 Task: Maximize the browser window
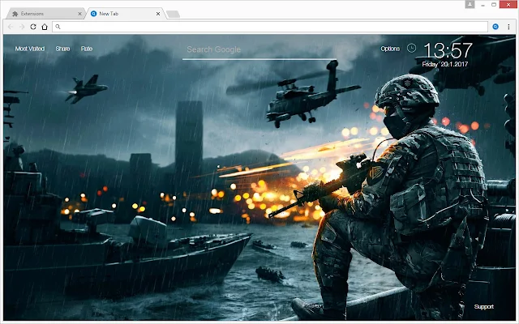(494, 5)
